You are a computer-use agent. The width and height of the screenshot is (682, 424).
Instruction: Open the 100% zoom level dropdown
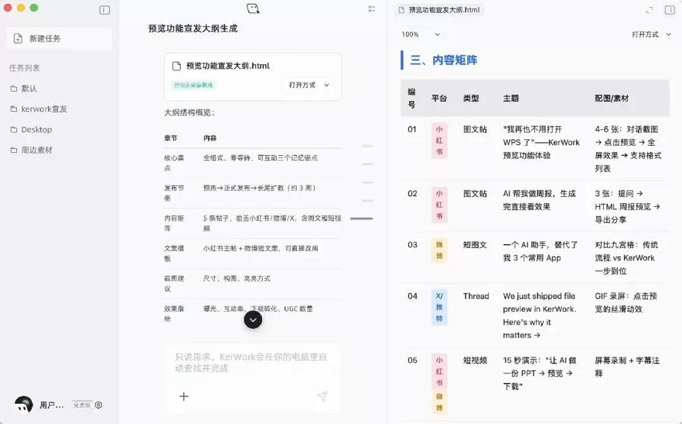pos(420,34)
